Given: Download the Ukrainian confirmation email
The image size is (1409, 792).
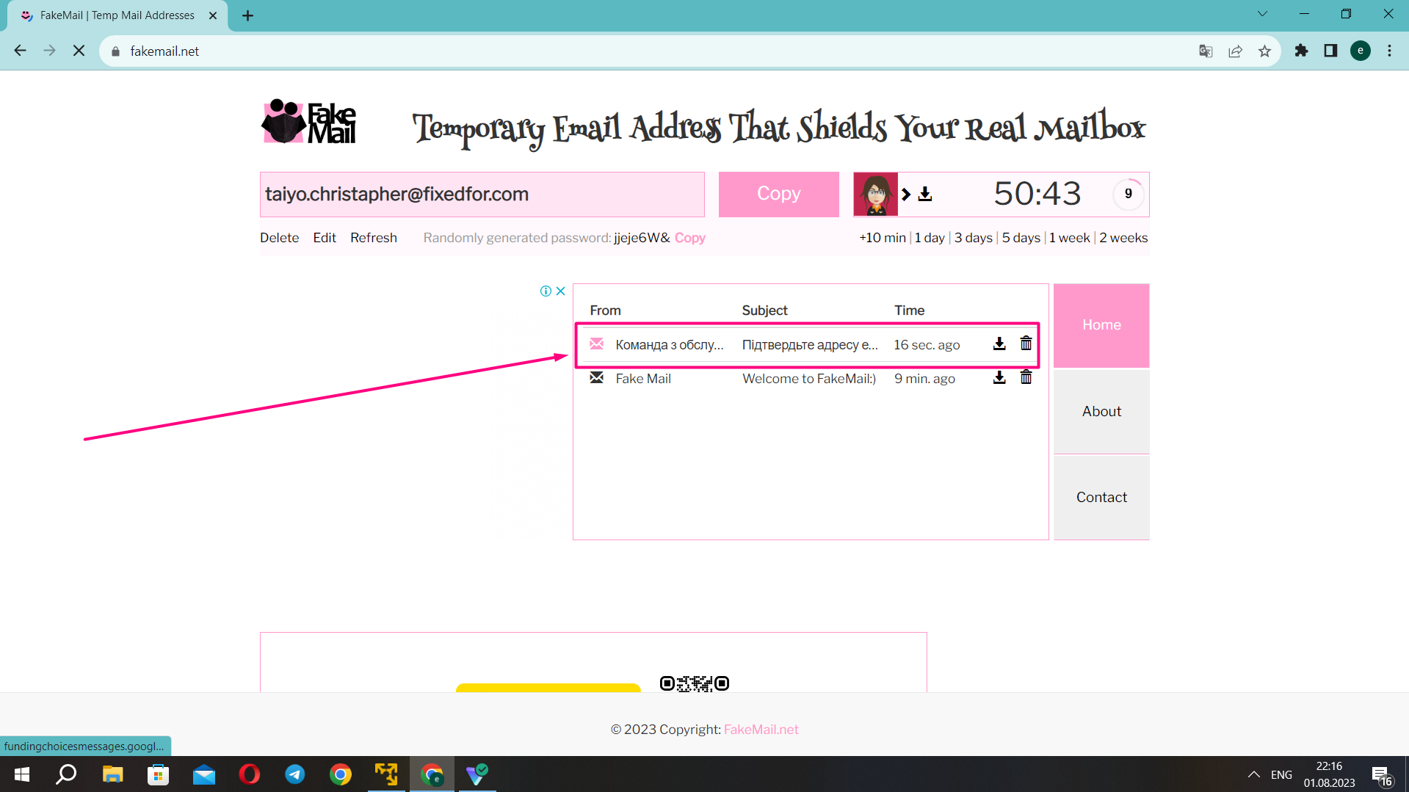Looking at the screenshot, I should click(999, 344).
